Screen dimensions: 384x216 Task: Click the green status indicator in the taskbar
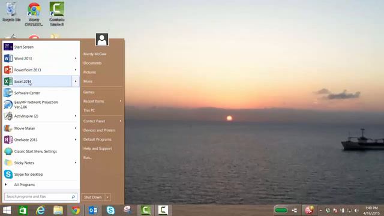click(281, 211)
